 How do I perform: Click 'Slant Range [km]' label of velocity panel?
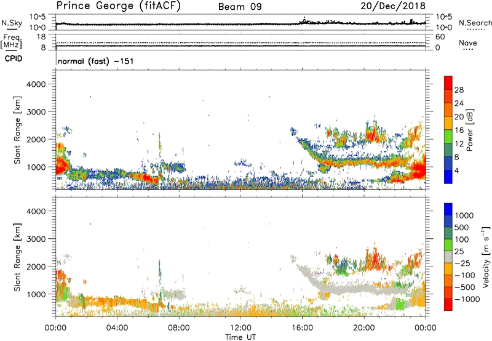(17, 257)
